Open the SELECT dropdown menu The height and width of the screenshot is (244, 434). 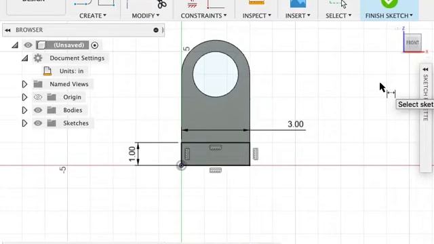338,16
